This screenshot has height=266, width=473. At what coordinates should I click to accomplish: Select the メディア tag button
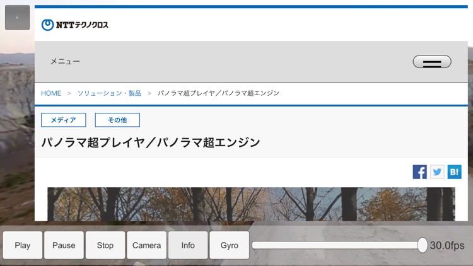click(x=63, y=120)
